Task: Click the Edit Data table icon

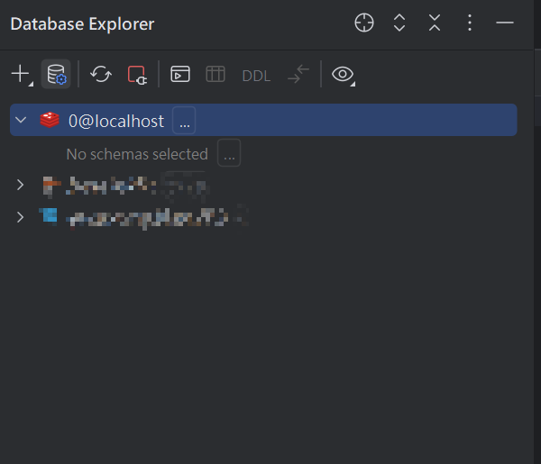Action: point(215,74)
